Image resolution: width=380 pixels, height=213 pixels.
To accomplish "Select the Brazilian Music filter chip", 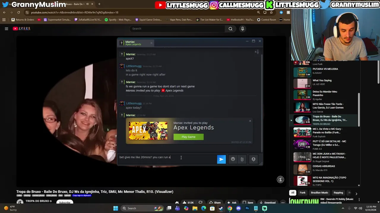I will (x=319, y=193).
